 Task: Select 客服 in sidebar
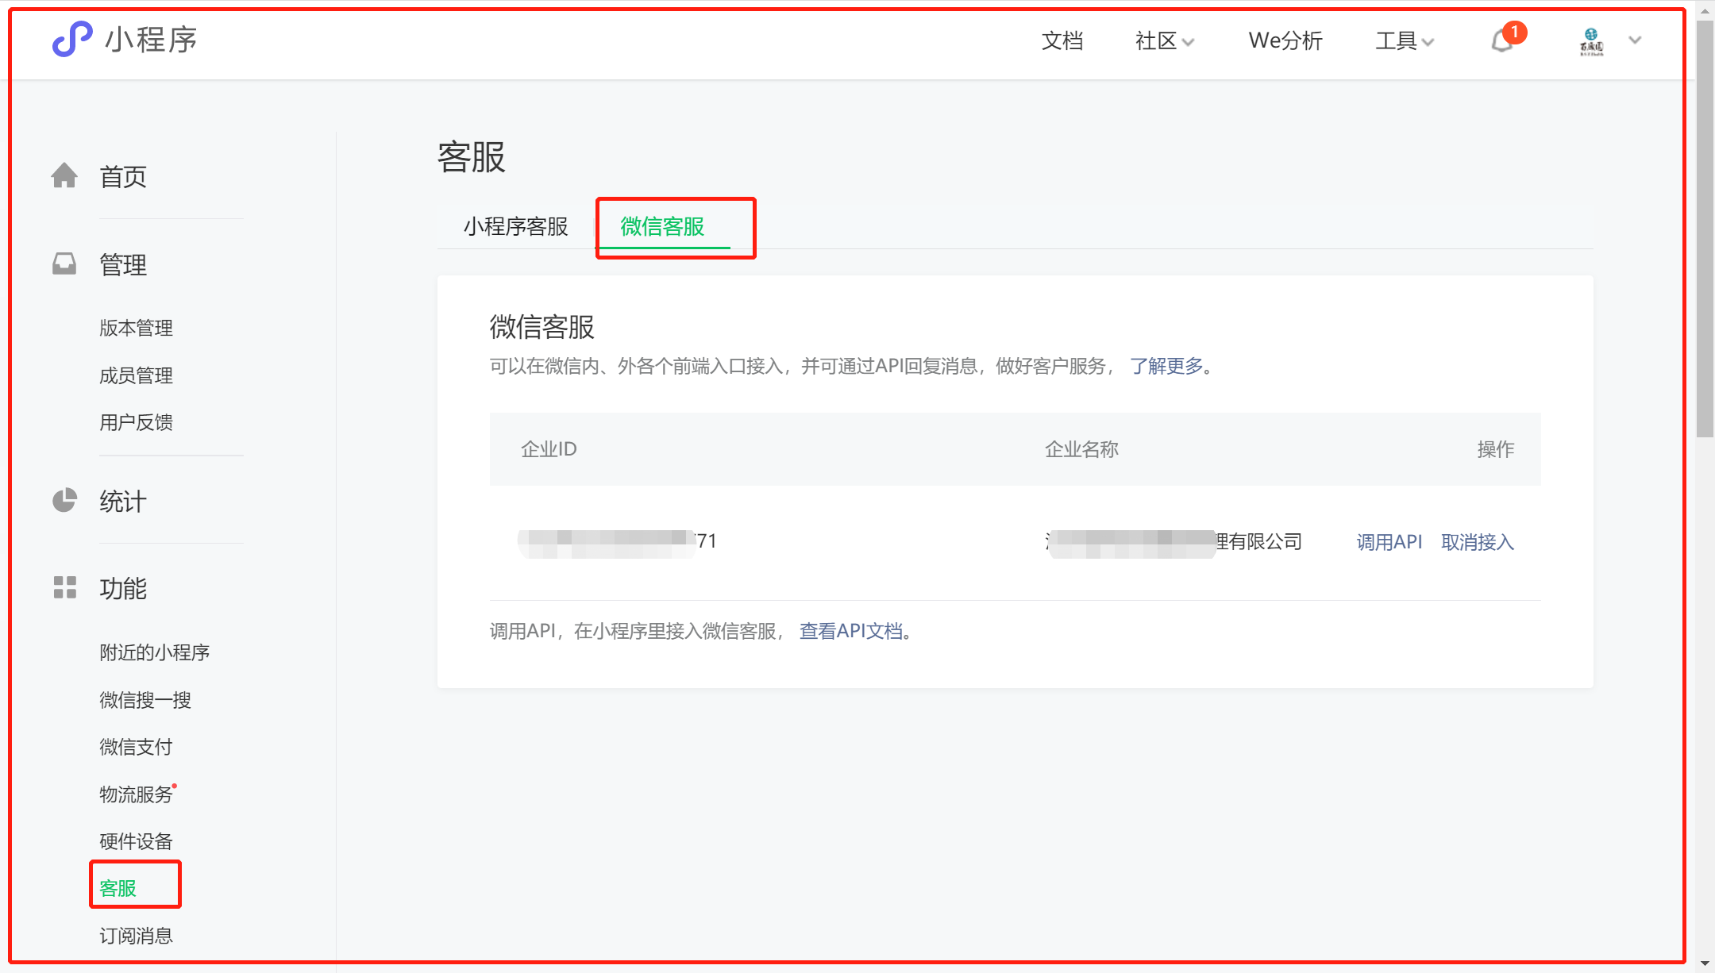click(118, 888)
